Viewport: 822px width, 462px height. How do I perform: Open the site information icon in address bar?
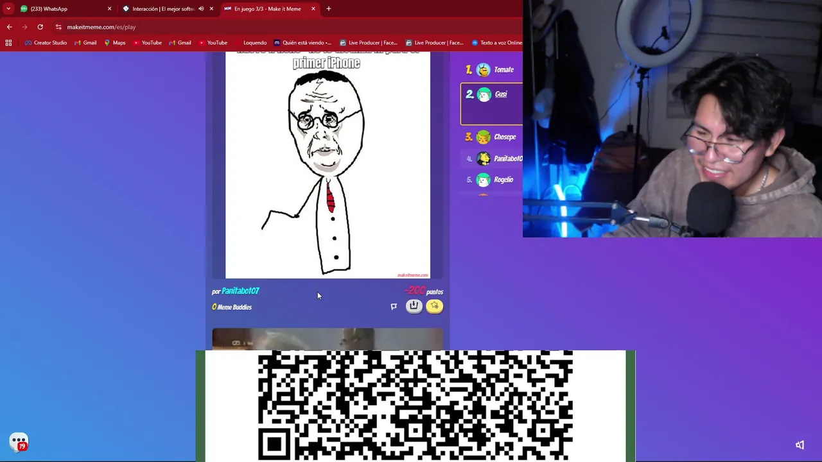click(58, 27)
